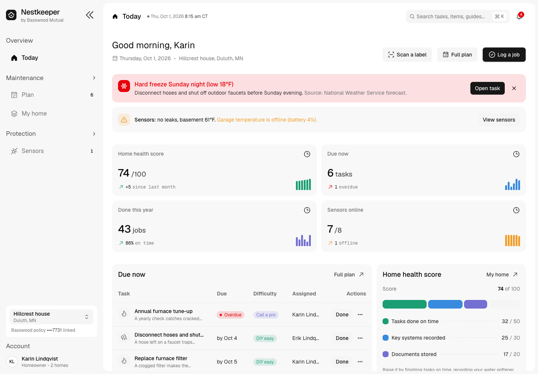
Task: Open history clock on Home health score card
Action: pos(307,154)
